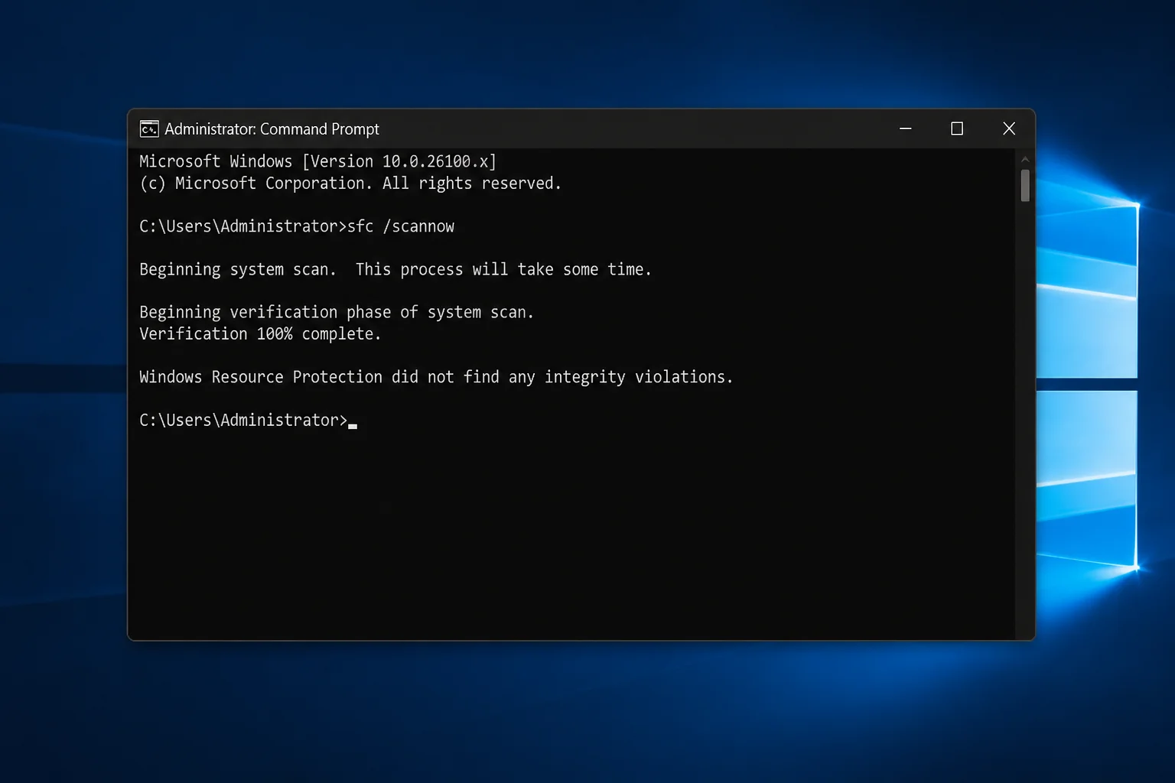The image size is (1175, 783).
Task: Click the Command Prompt icon in title bar
Action: (x=149, y=129)
